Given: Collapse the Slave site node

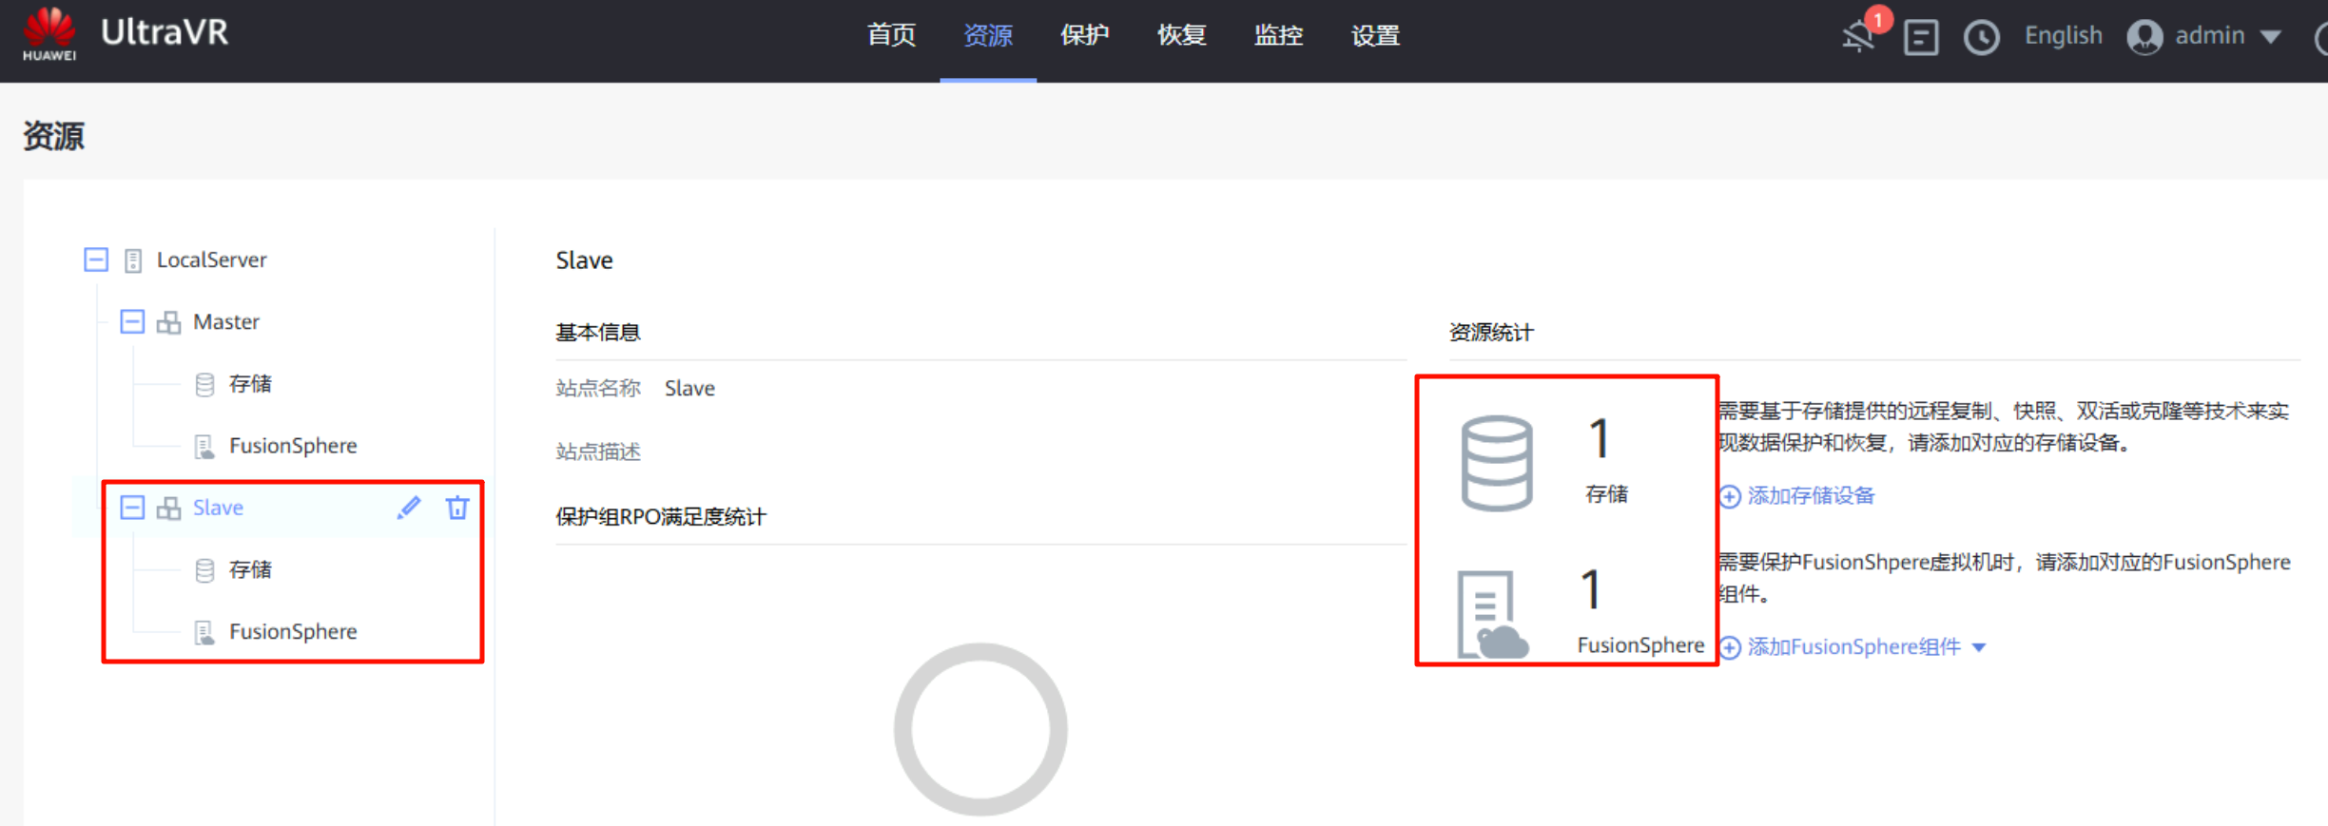Looking at the screenshot, I should pyautogui.click(x=132, y=508).
